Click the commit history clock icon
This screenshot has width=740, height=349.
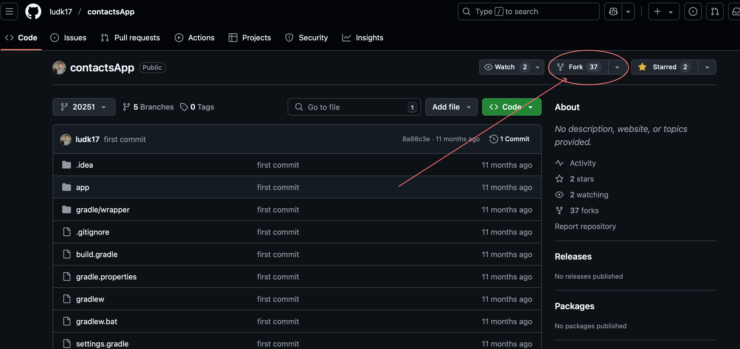[493, 139]
